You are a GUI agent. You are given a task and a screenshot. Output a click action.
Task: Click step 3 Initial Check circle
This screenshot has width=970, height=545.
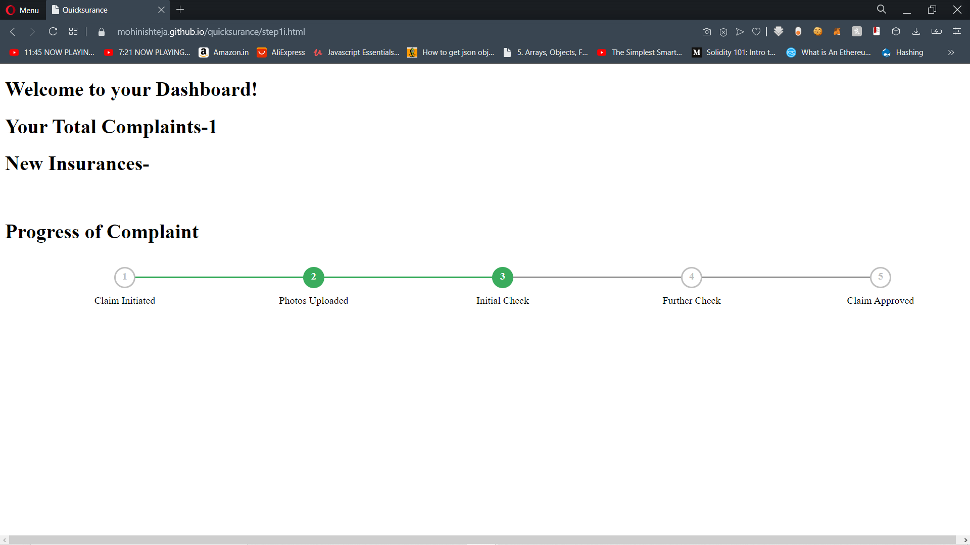click(502, 277)
